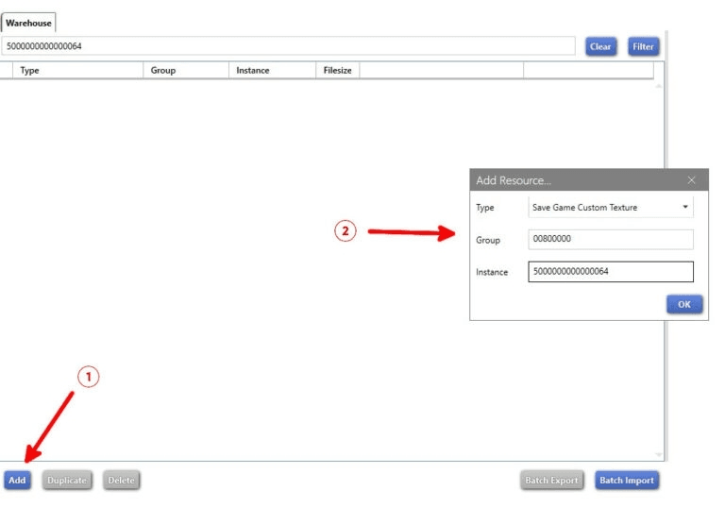The image size is (725, 524).
Task: Confirm the dialog with OK
Action: coord(683,304)
